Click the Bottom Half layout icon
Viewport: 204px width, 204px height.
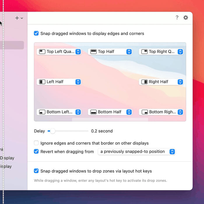(94, 112)
